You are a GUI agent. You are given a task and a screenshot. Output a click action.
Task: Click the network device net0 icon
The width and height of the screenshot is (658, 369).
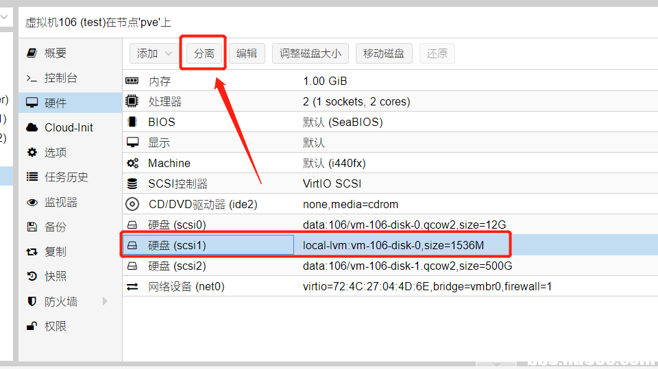pyautogui.click(x=132, y=286)
